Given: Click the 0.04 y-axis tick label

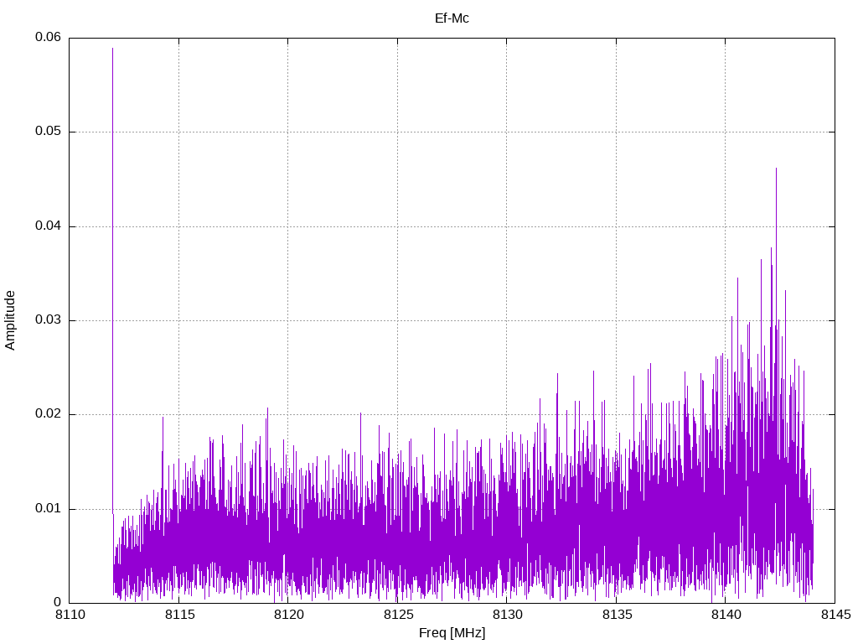Looking at the screenshot, I should [48, 226].
